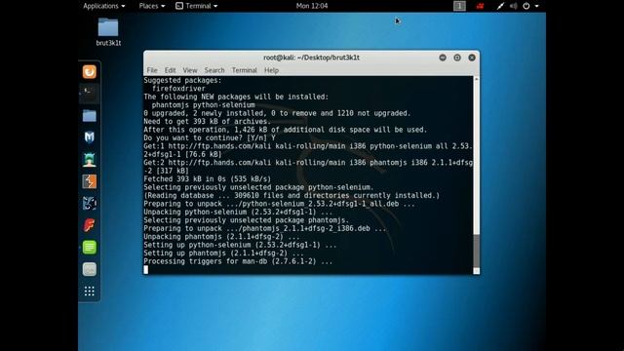The image size is (624, 351).
Task: Click the line 'Do you want to continue? [Y/n] Y'
Action: pyautogui.click(x=210, y=137)
